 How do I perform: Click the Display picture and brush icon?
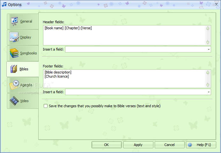(x=14, y=37)
